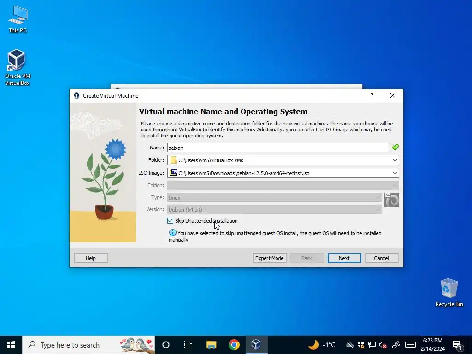Open the notification center icon

[x=457, y=345]
